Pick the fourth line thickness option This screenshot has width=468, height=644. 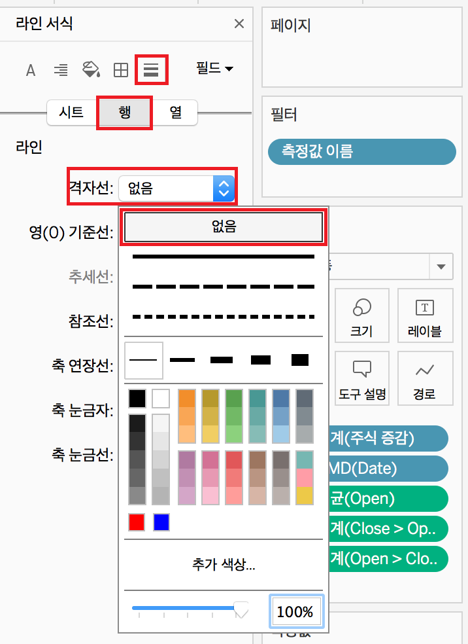pos(261,360)
